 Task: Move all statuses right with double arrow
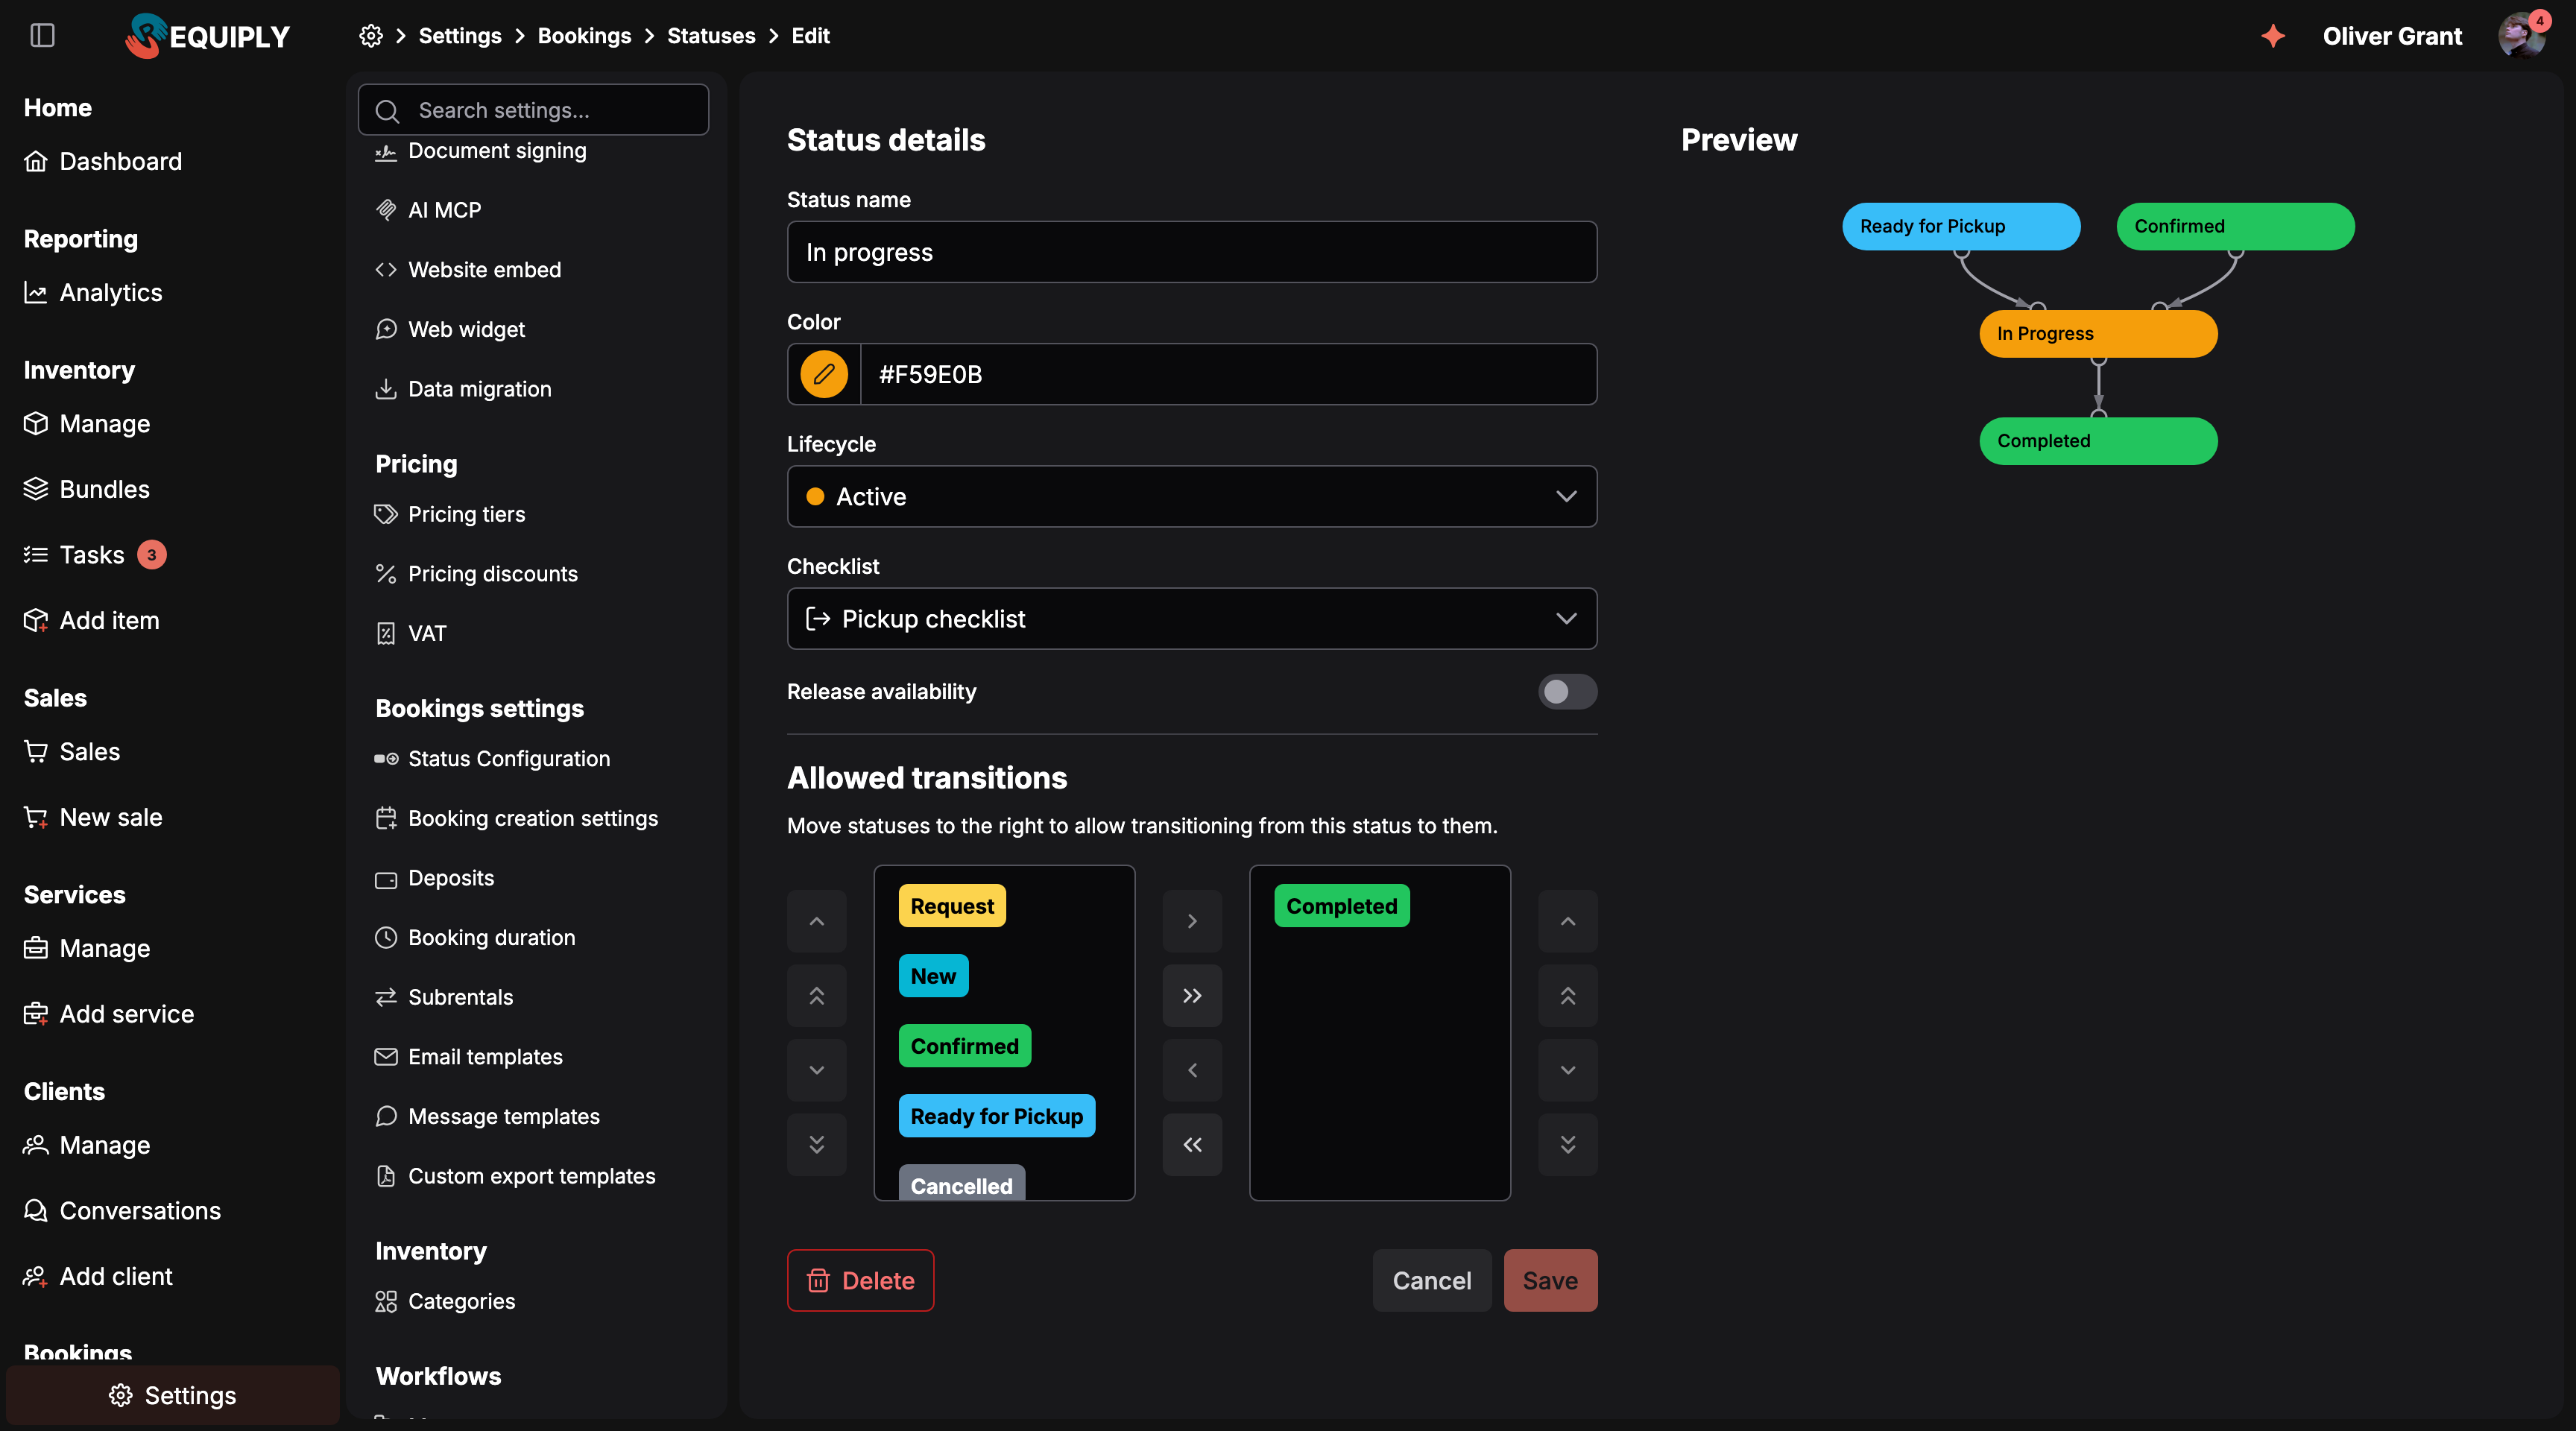(1192, 996)
